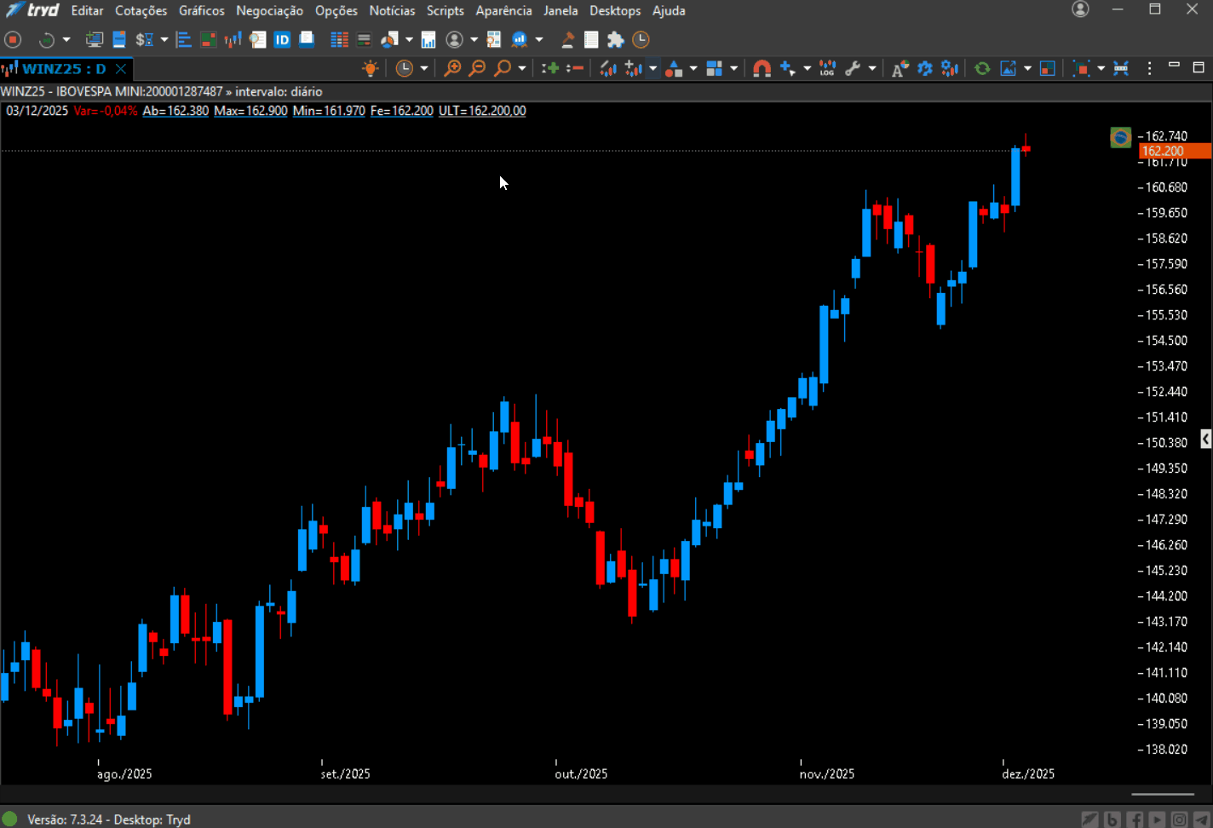This screenshot has height=828, width=1213.
Task: Minimize the chart panel with the dash icon
Action: 1174,65
